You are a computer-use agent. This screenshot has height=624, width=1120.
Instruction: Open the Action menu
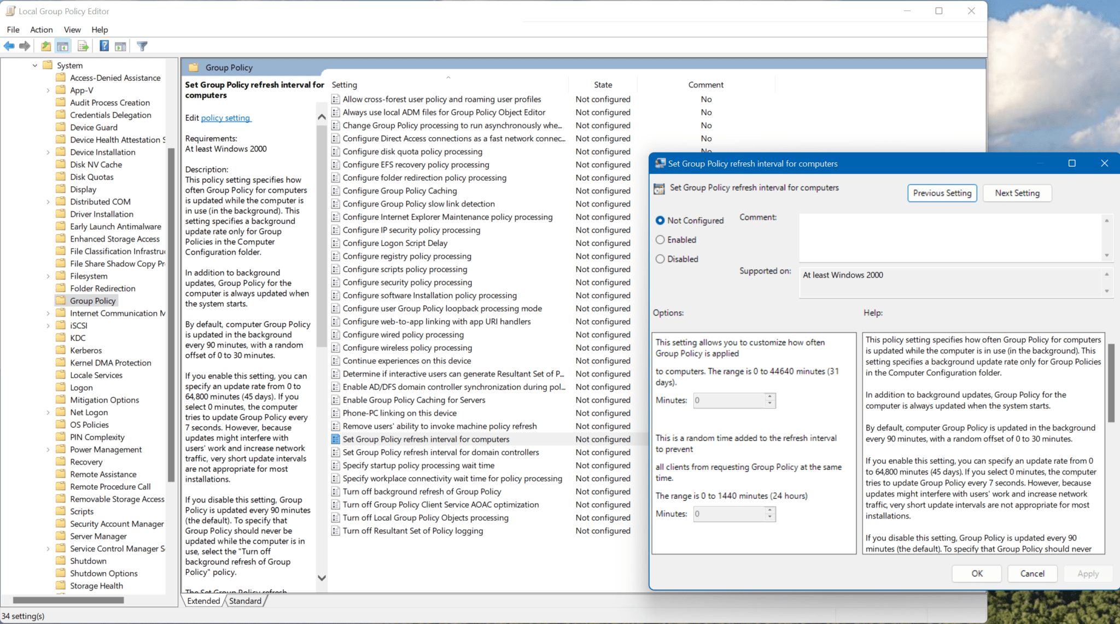click(42, 30)
